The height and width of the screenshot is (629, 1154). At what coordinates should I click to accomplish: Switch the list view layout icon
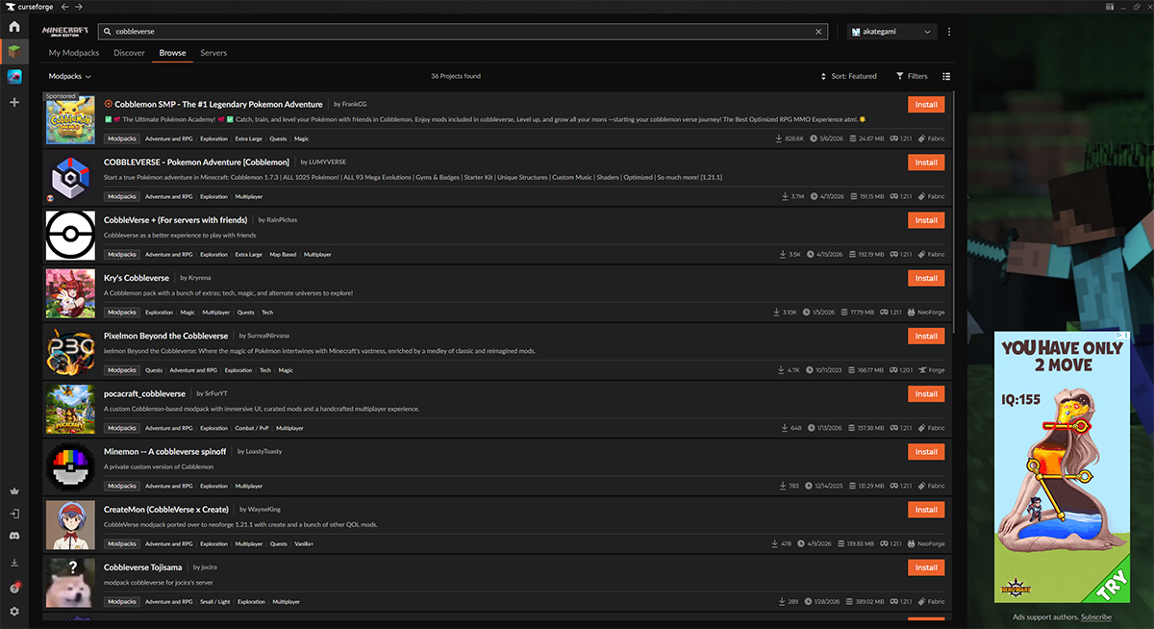[947, 76]
